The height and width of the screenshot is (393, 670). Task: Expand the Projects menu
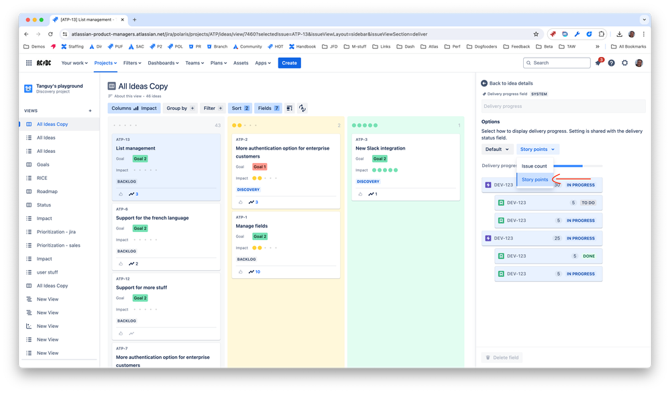105,63
